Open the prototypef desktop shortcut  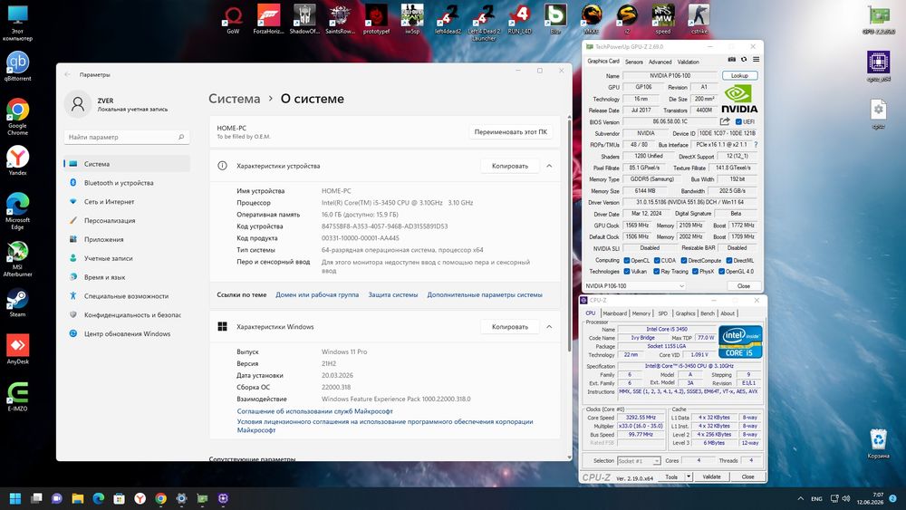(376, 18)
